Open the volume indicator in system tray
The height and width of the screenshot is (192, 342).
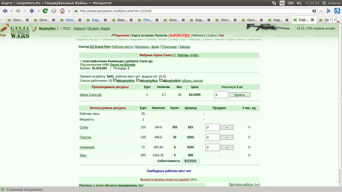coord(299,3)
